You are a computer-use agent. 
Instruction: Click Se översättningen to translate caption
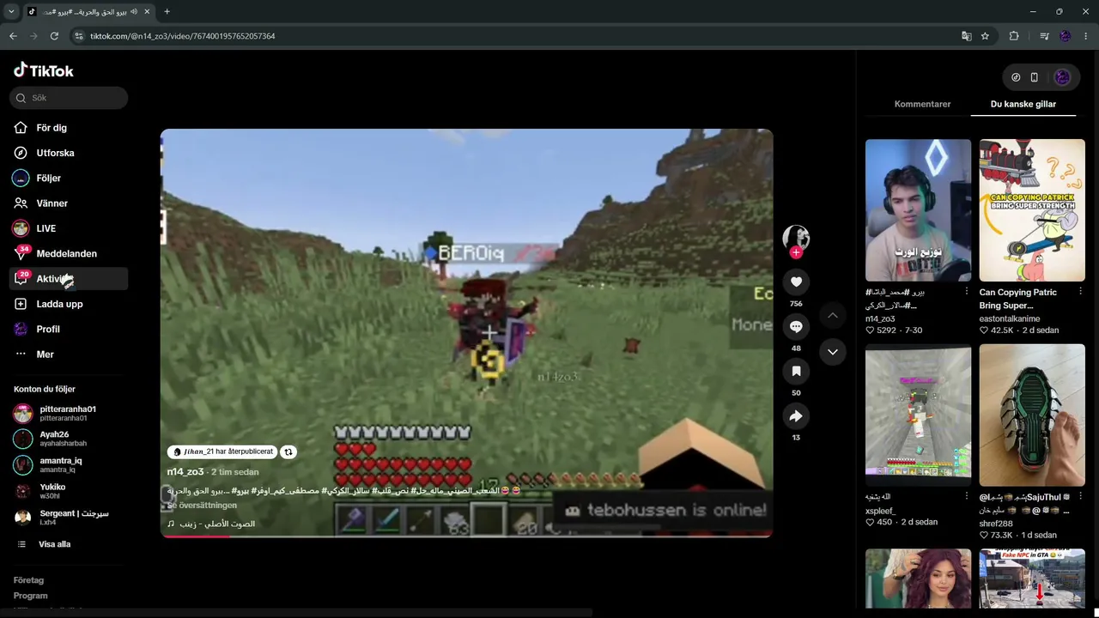tap(202, 506)
